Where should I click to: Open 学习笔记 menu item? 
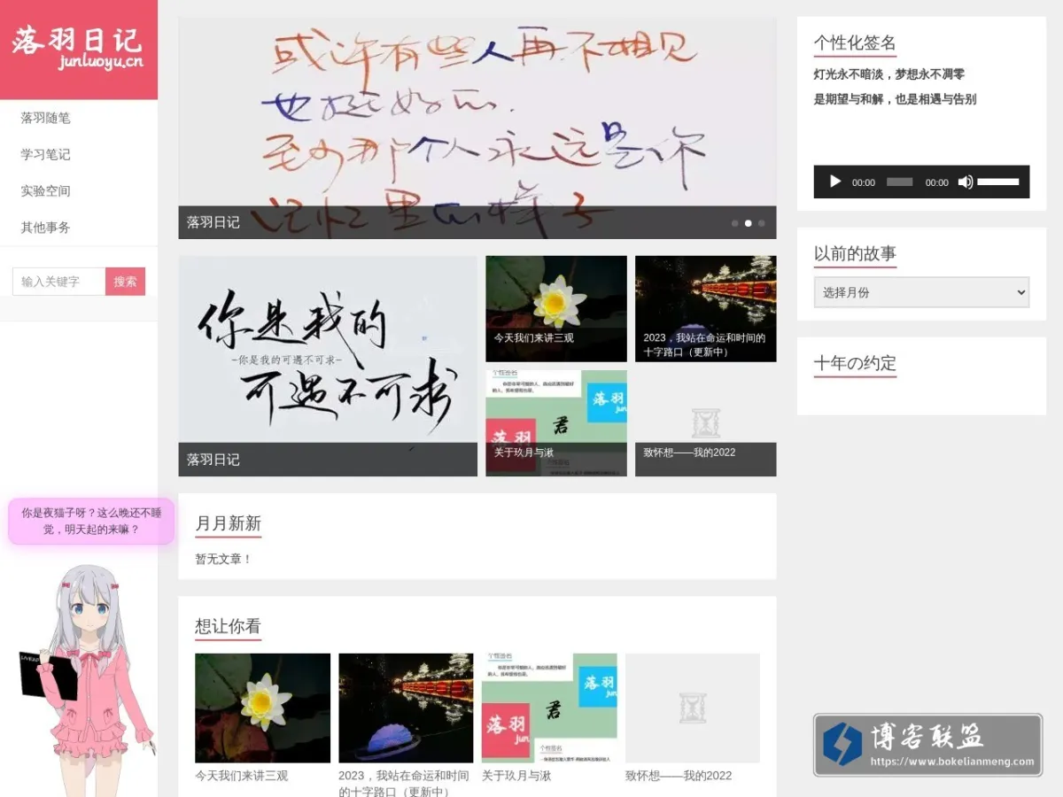[45, 154]
